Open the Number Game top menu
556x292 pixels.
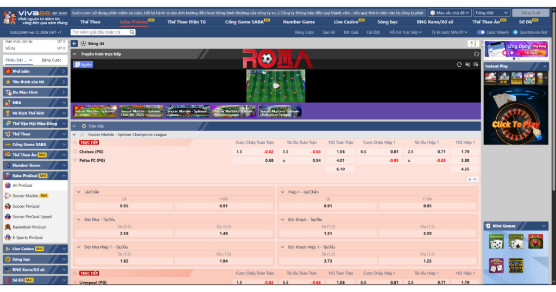[x=299, y=22]
